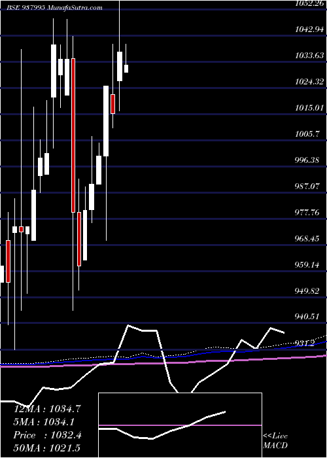Click the tall red candlestick body
The image size is (327, 458).
click(73, 135)
